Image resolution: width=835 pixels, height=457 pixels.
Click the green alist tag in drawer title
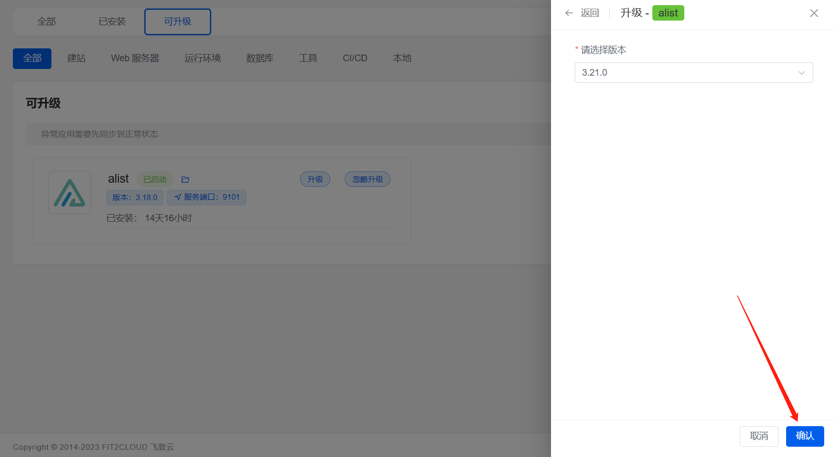coord(668,13)
